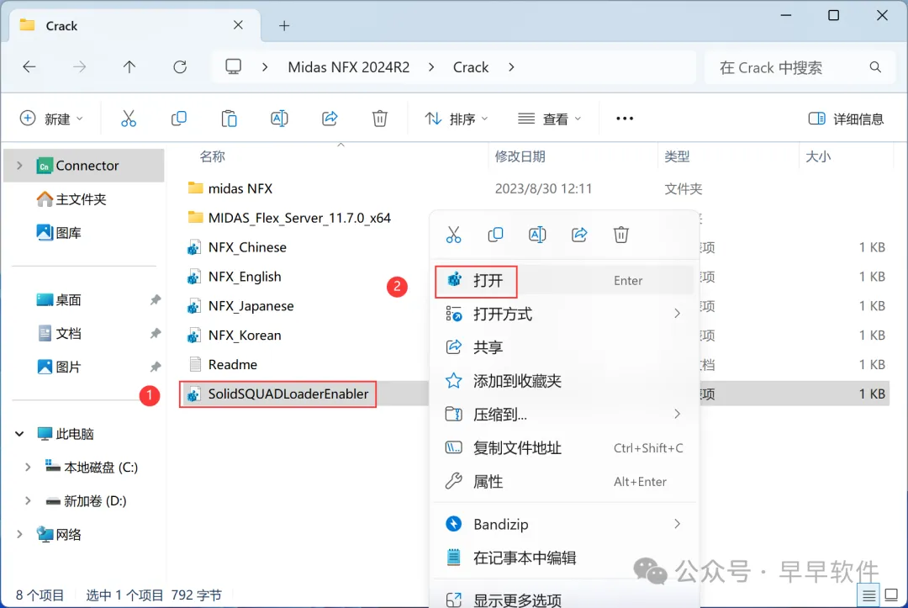Expand the Connector tree node
The image size is (908, 608).
pos(19,166)
